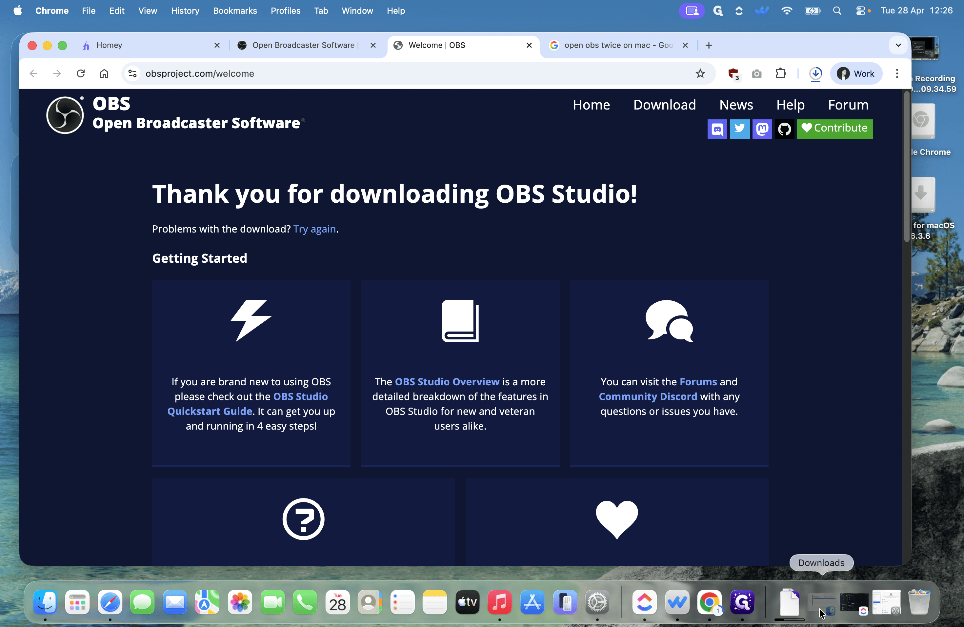Image resolution: width=964 pixels, height=627 pixels.
Task: Reload the current page
Action: [x=81, y=73]
